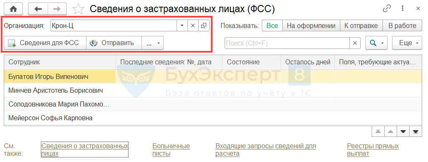Show Все records filter
The height and width of the screenshot is (162, 428).
(x=272, y=26)
